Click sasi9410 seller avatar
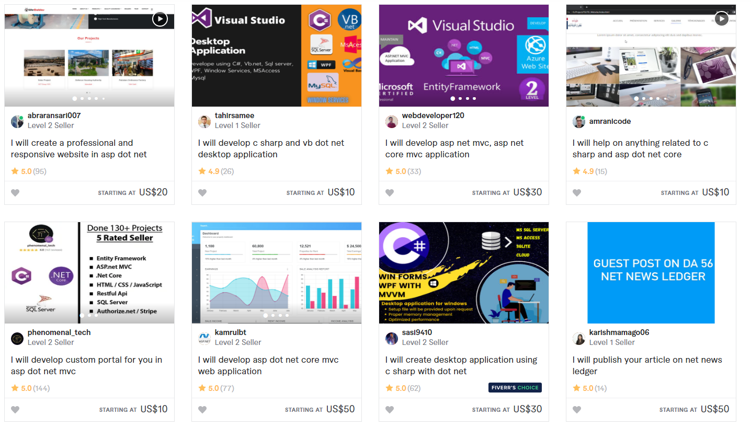 tap(392, 339)
